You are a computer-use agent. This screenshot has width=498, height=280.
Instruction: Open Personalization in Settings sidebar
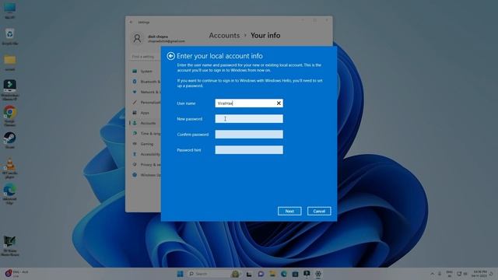click(x=145, y=103)
